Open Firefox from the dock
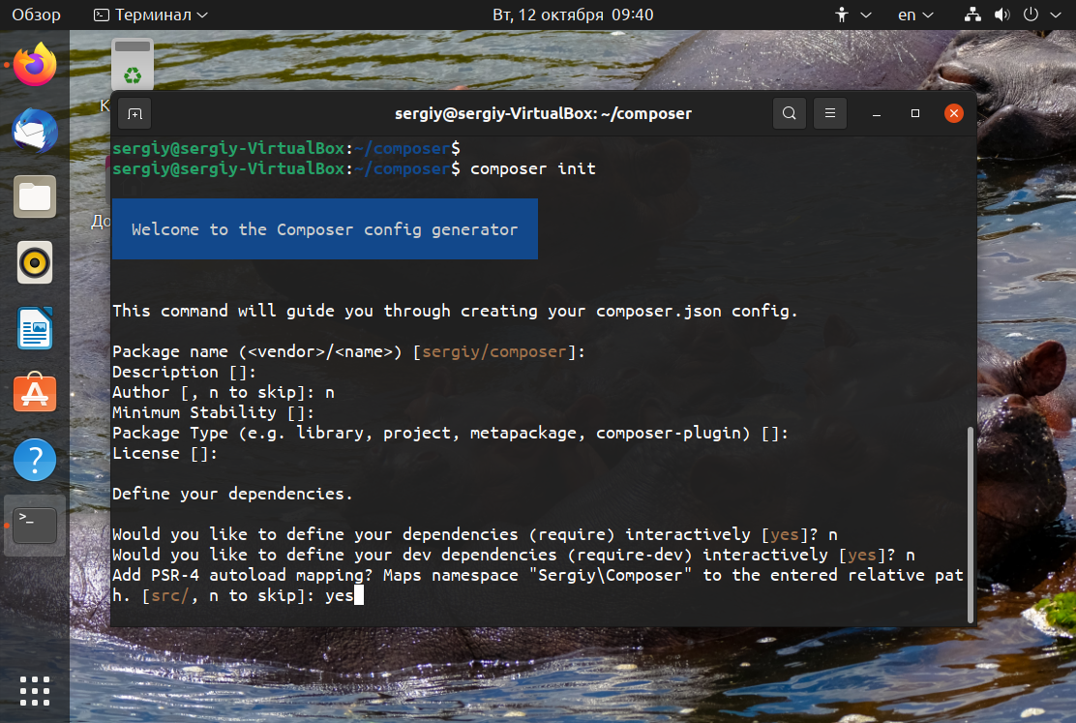 35,65
